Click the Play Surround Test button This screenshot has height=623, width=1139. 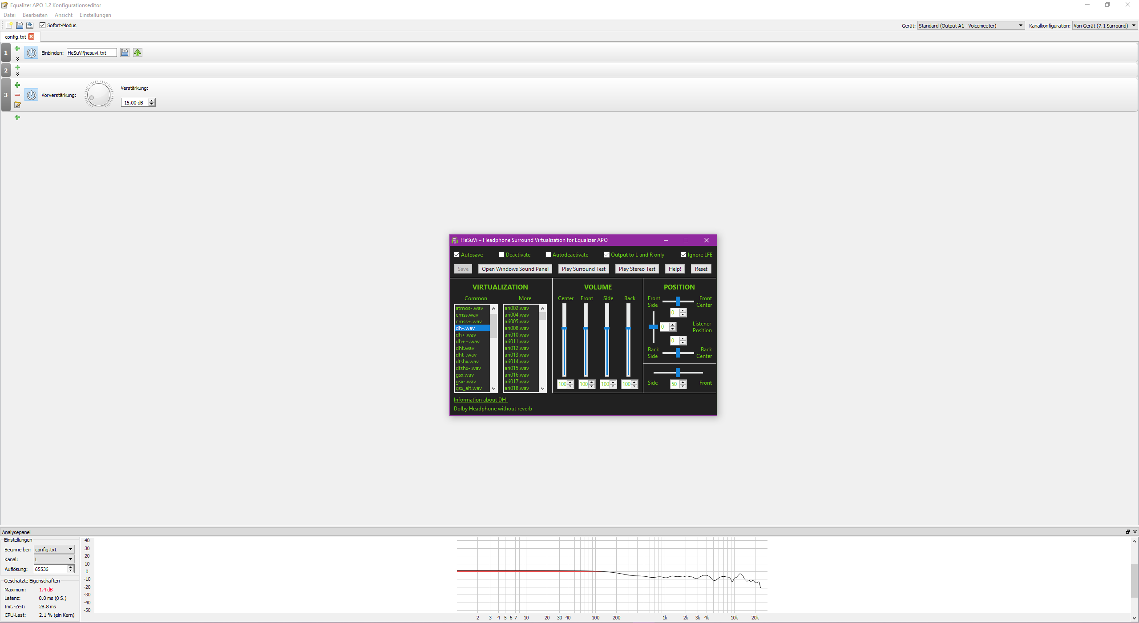pyautogui.click(x=583, y=269)
